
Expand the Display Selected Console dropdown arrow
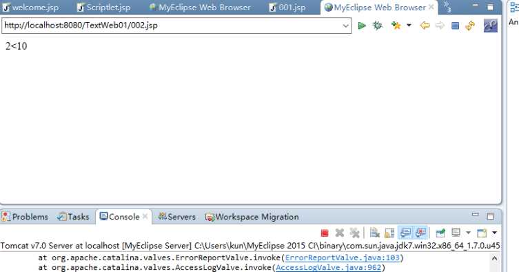469,233
